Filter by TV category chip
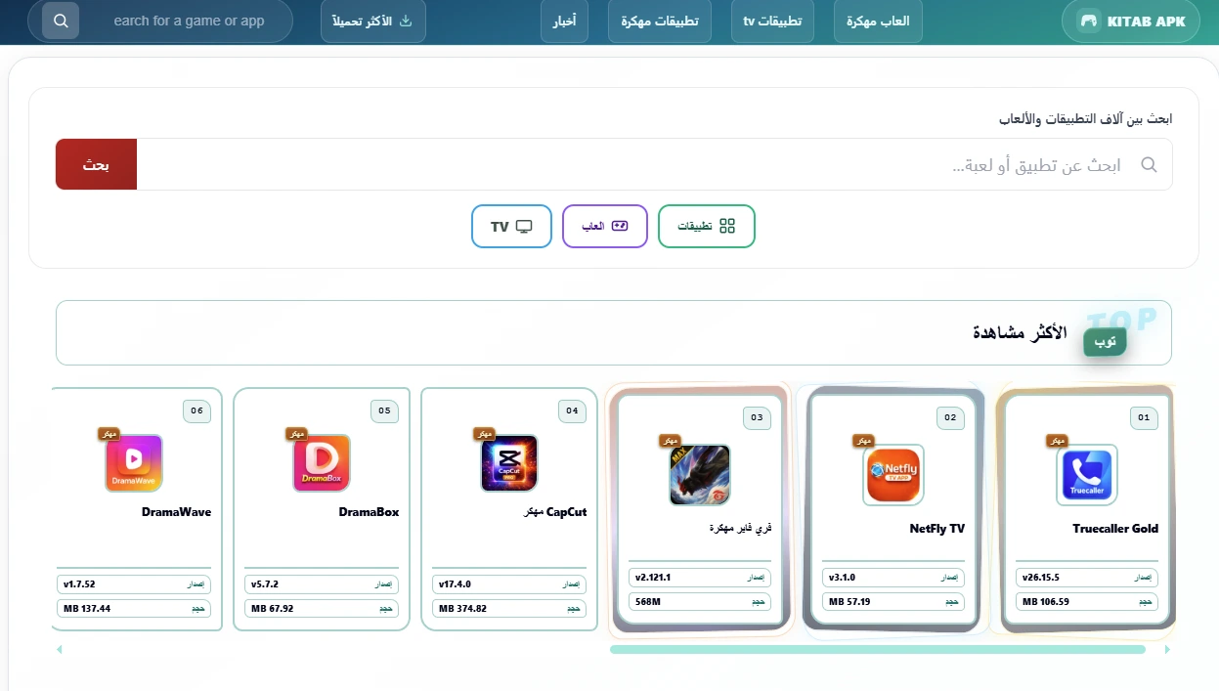Screen dimensions: 1219x691 coord(511,226)
